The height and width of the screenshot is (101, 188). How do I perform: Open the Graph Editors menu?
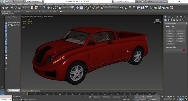click(60, 4)
